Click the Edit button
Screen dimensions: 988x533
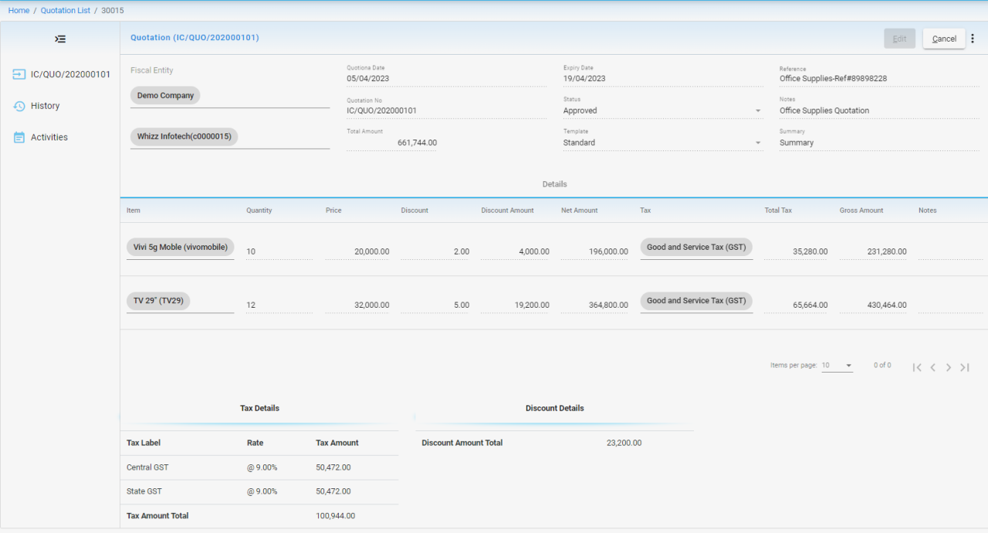899,39
